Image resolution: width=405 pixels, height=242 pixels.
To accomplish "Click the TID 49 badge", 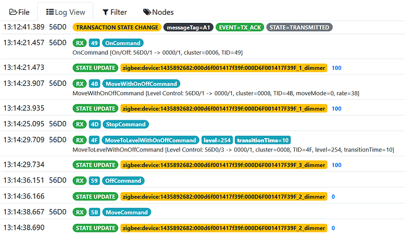I will 95,43.
